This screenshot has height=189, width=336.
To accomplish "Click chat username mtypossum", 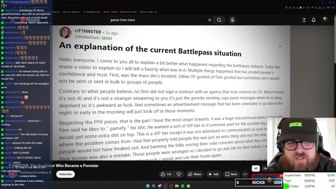I will pos(11,130).
